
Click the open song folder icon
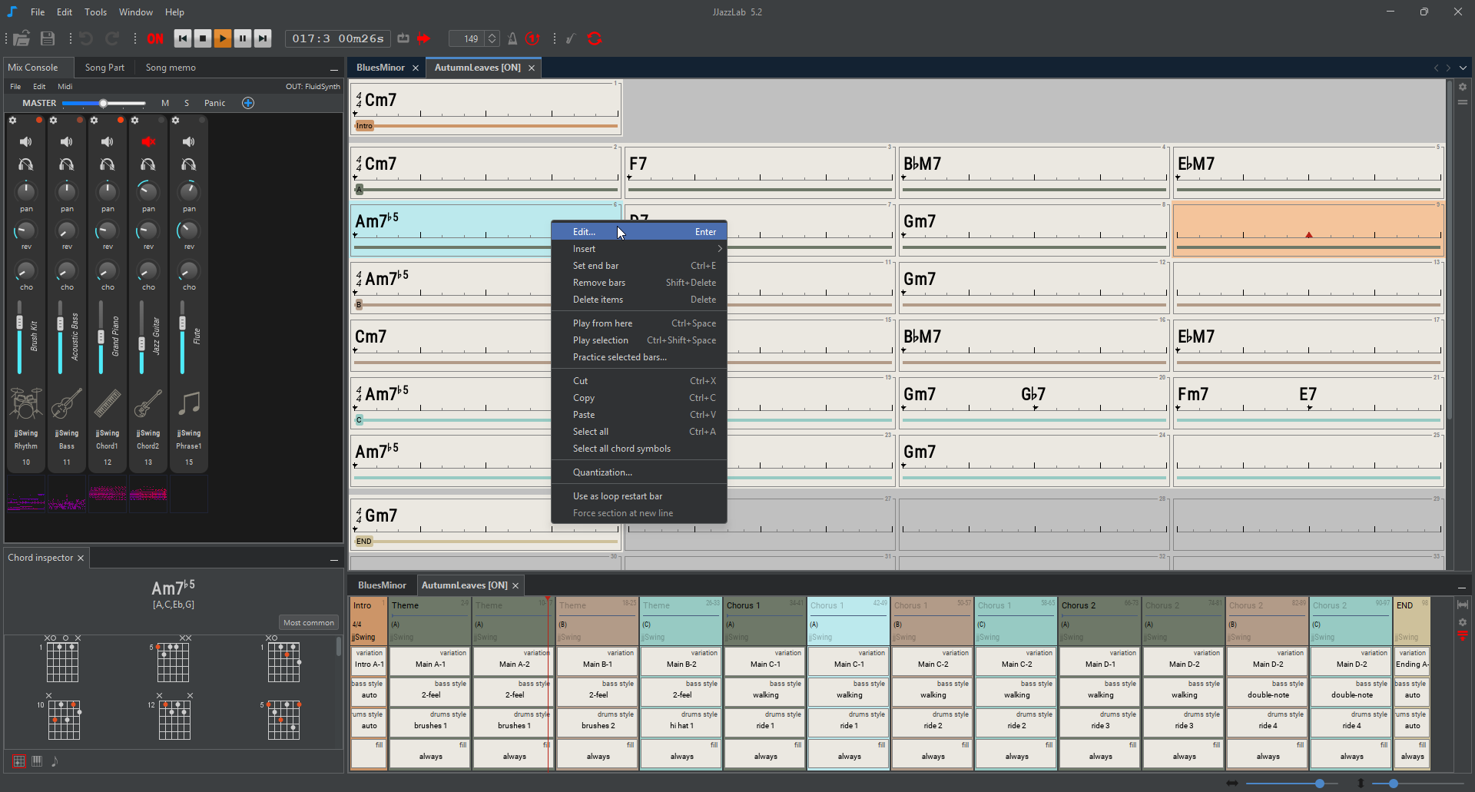tap(22, 38)
